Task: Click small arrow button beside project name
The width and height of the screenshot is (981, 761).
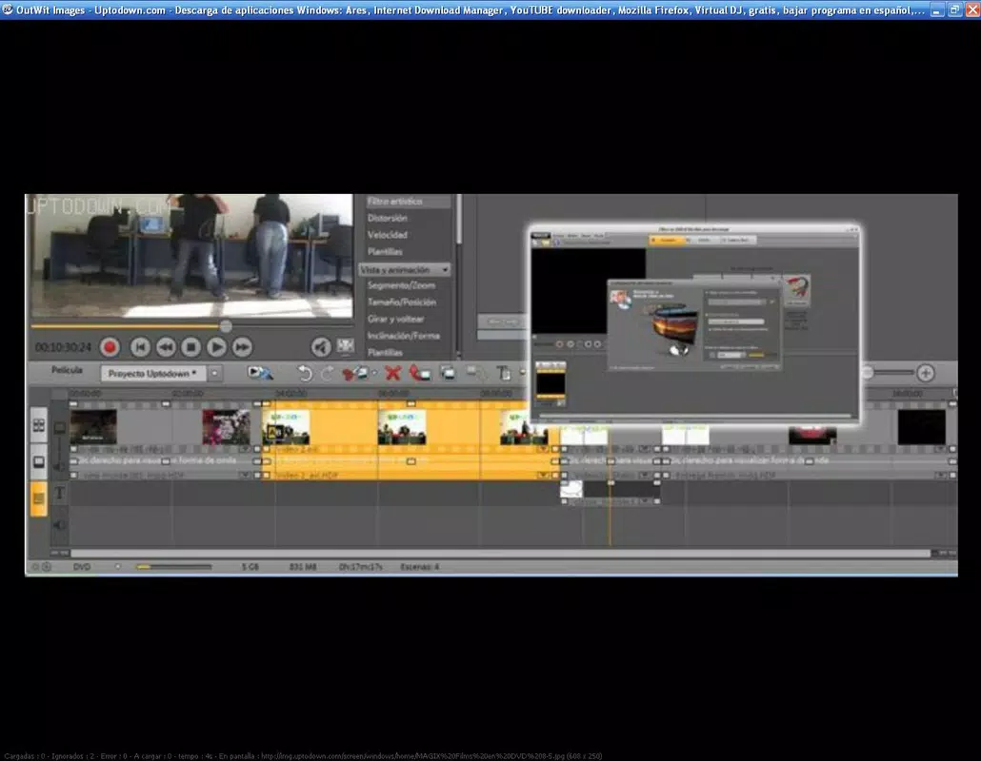Action: [x=214, y=374]
